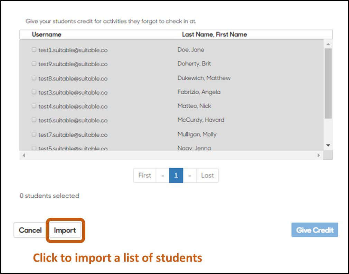Click username test7.suitable@suitable.co
349x274 pixels.
click(x=73, y=135)
